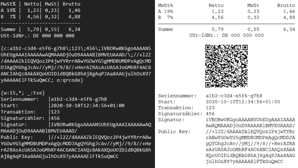298x168 pixels.
Task: Click the Netto column header in the markup editor
Action: (x=32, y=4)
